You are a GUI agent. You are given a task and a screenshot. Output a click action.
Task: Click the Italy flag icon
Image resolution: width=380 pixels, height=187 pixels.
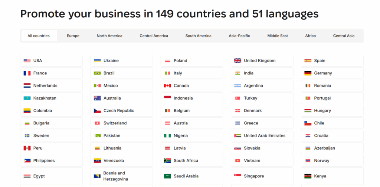point(167,73)
